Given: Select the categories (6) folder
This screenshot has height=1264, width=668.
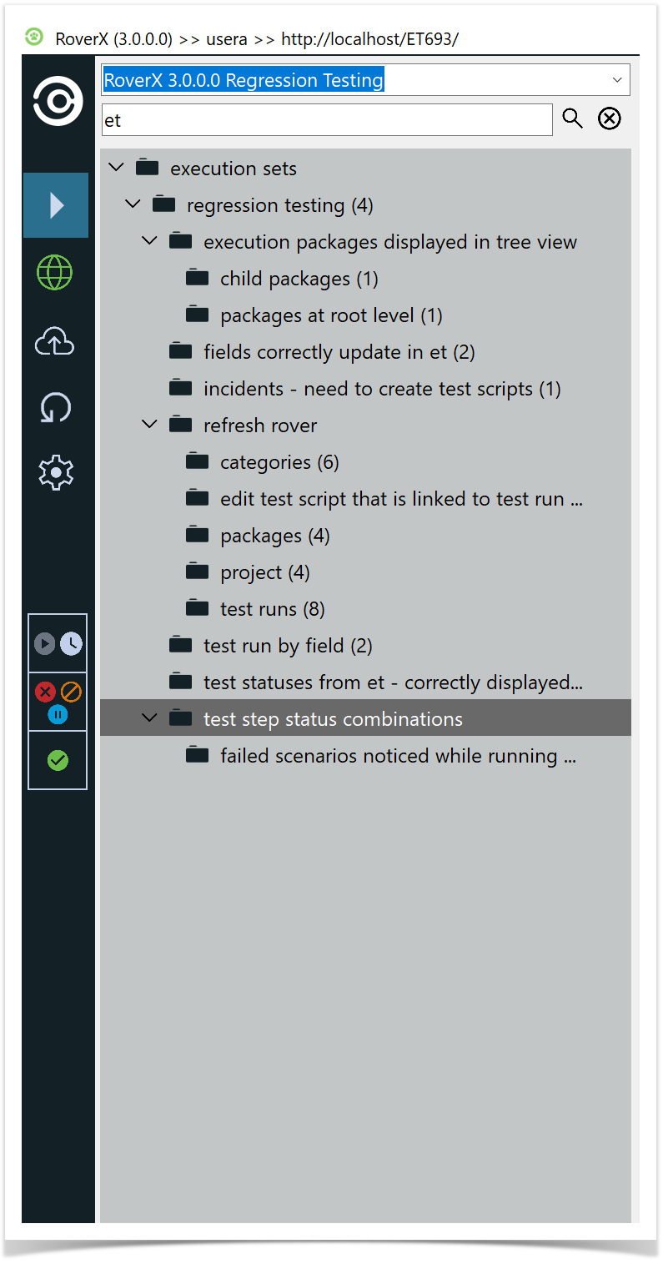Looking at the screenshot, I should click(279, 462).
